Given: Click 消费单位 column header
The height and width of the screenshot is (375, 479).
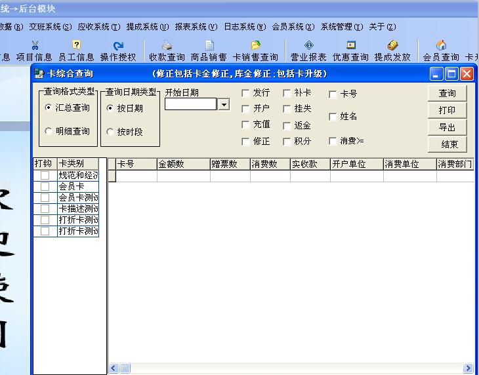Looking at the screenshot, I should click(x=410, y=164).
